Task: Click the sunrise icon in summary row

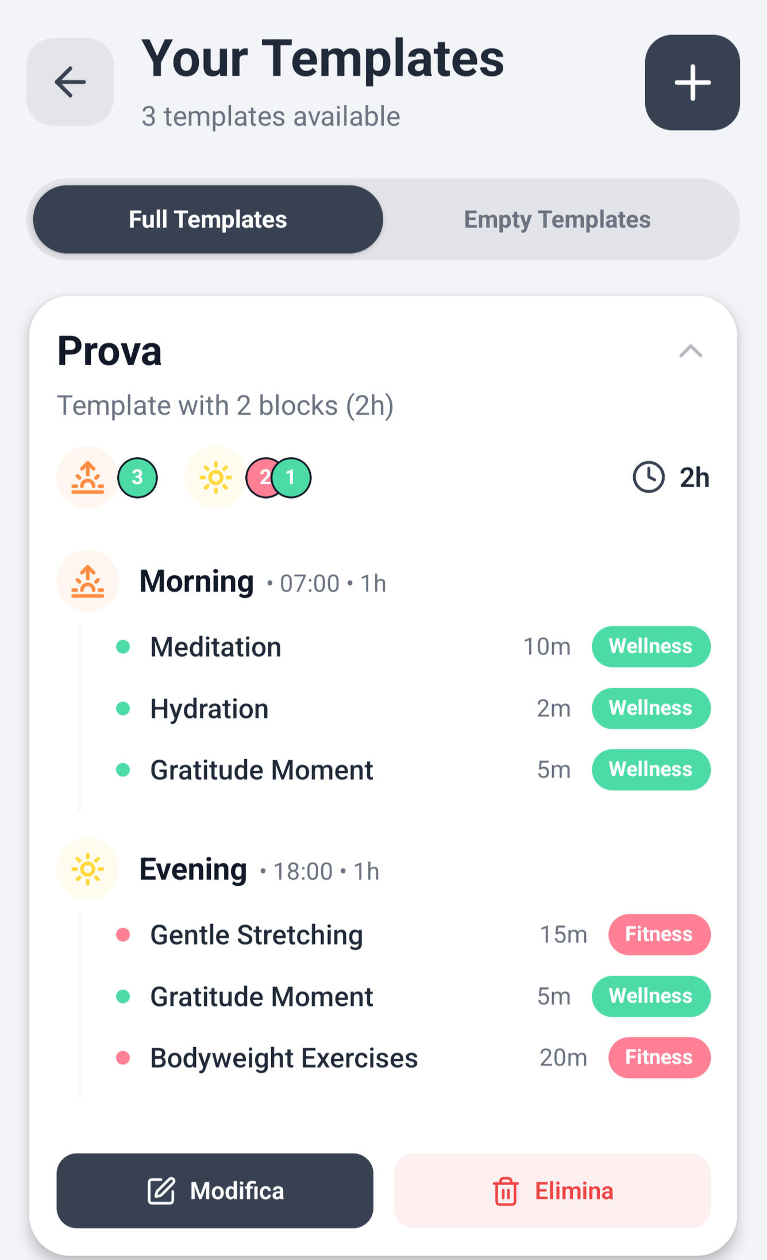Action: coord(87,477)
